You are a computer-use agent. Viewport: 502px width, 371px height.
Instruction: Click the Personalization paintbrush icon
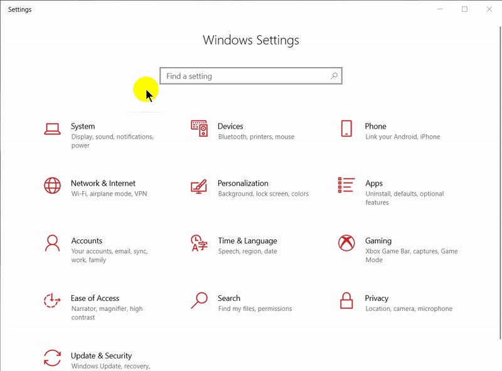199,187
